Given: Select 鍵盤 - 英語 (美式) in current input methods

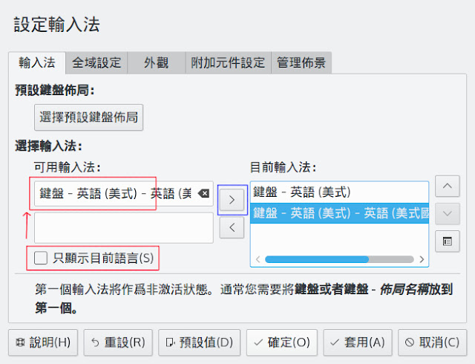Looking at the screenshot, I should pos(338,192).
